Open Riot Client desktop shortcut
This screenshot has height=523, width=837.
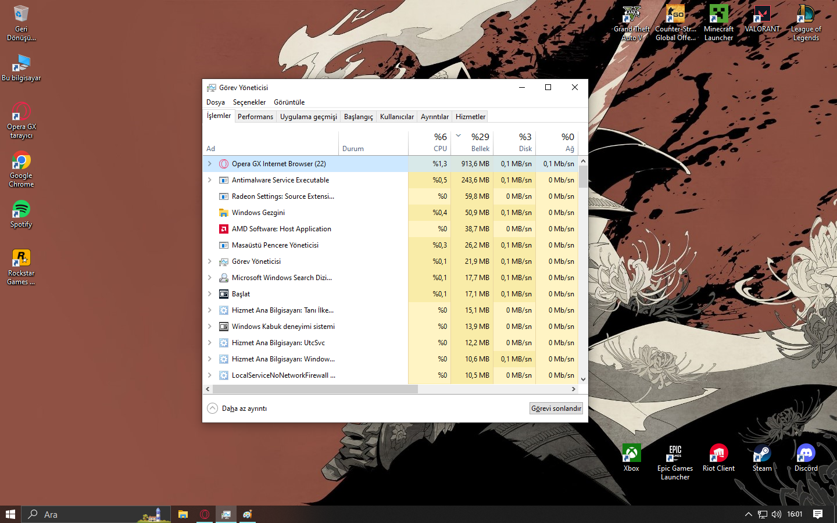click(718, 458)
